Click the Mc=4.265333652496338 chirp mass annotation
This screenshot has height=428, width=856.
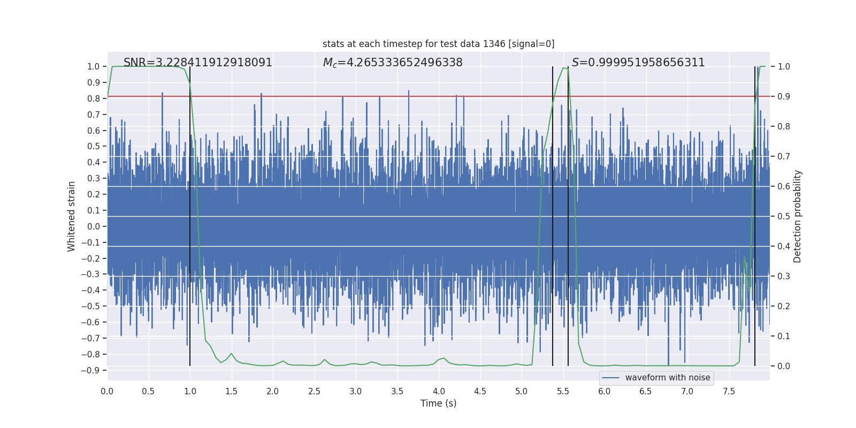393,63
